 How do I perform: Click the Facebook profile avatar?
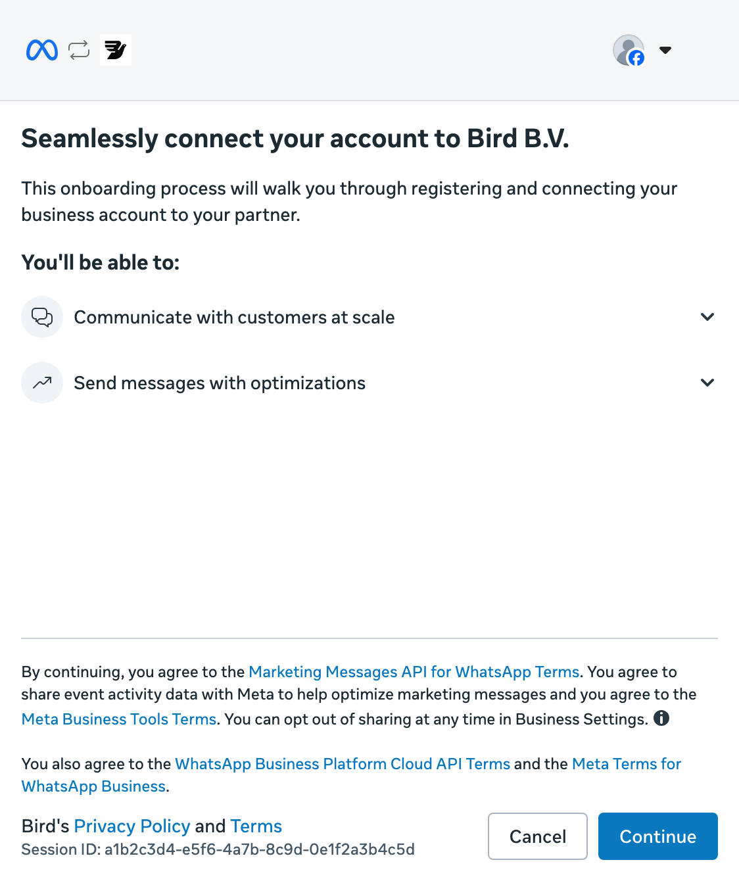pos(629,50)
